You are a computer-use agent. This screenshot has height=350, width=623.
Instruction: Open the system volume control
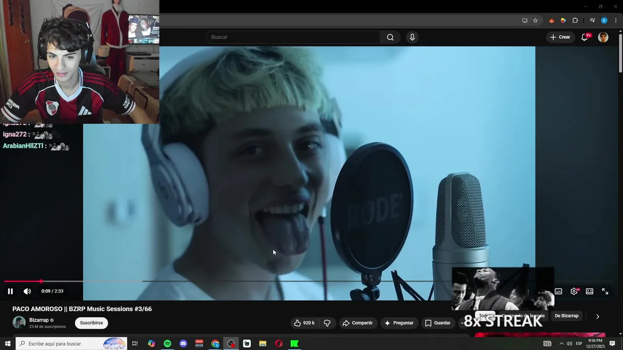coord(569,344)
